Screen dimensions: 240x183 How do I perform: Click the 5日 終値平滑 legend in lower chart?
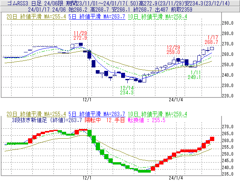click(97, 114)
